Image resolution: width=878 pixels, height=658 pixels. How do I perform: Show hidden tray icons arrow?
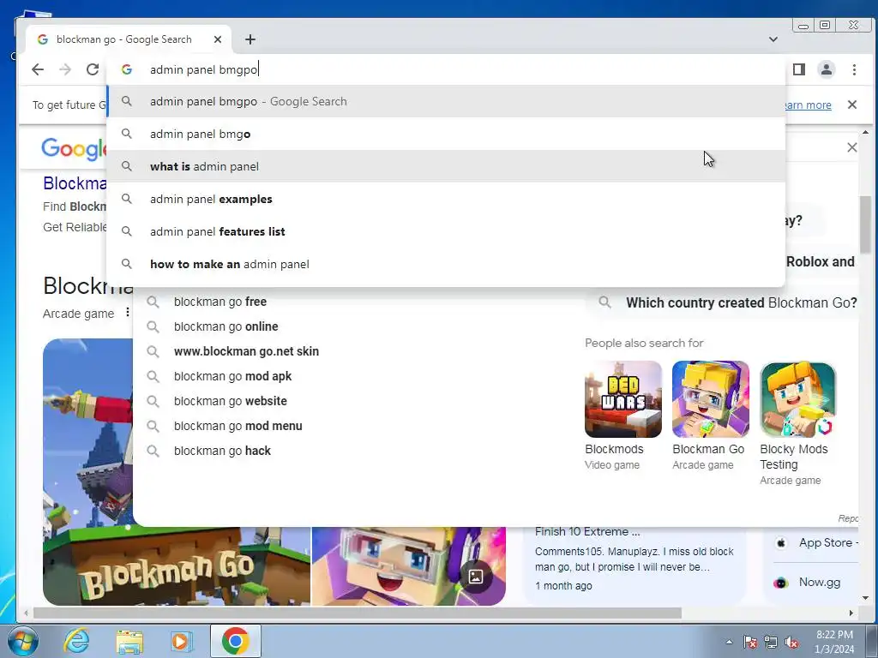[729, 642]
